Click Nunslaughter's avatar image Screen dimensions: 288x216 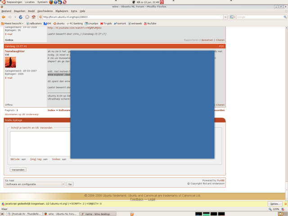tap(10, 63)
